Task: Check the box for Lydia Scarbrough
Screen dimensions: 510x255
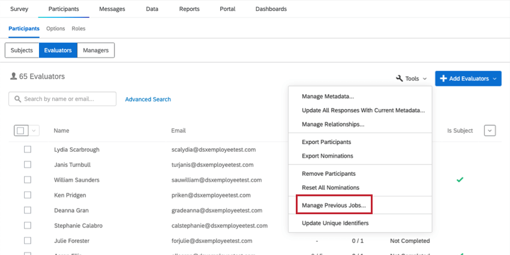Action: pyautogui.click(x=28, y=149)
